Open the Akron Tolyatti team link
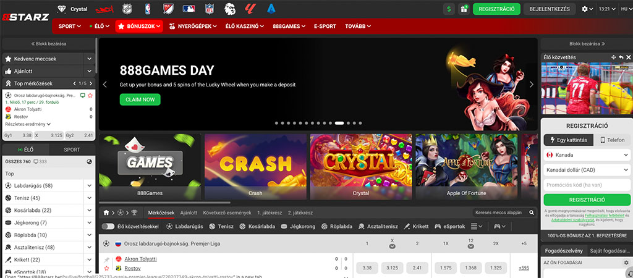The image size is (633, 278). 140,259
